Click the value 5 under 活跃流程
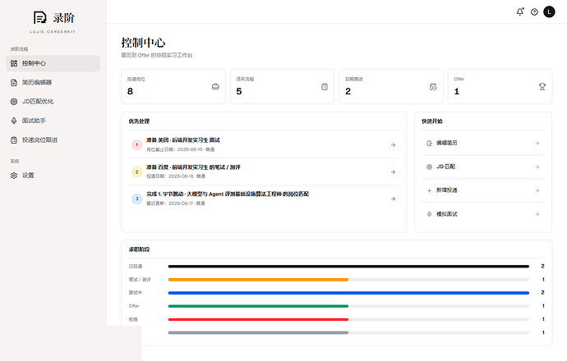 239,91
